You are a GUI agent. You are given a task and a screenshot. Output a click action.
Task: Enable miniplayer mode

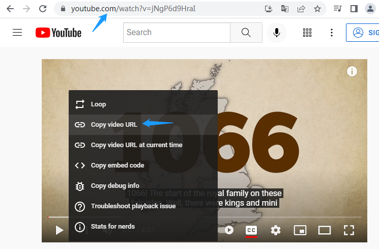click(x=300, y=230)
